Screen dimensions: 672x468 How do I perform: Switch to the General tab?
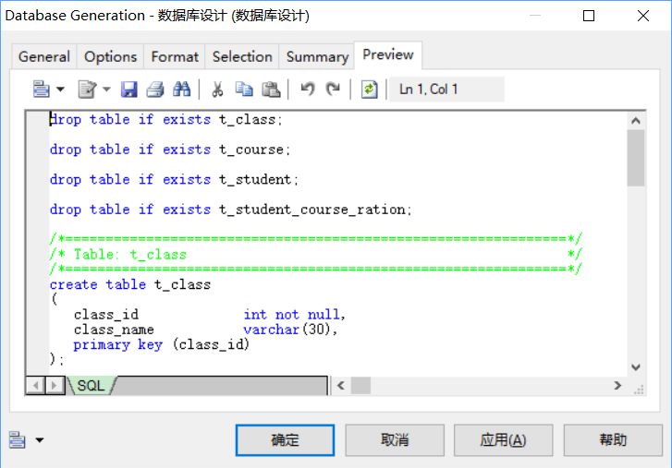click(x=44, y=56)
